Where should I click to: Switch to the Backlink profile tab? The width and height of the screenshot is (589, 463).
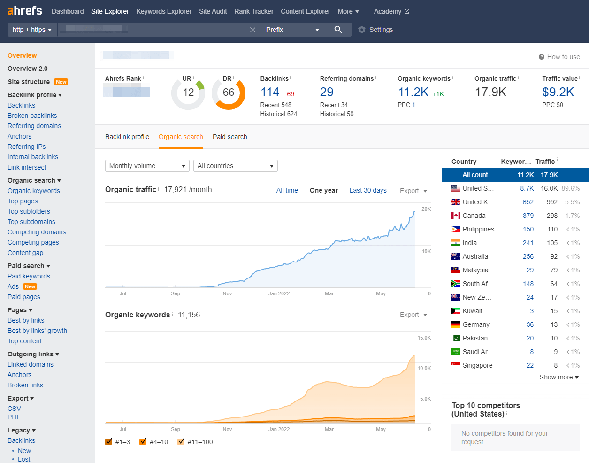(x=127, y=137)
